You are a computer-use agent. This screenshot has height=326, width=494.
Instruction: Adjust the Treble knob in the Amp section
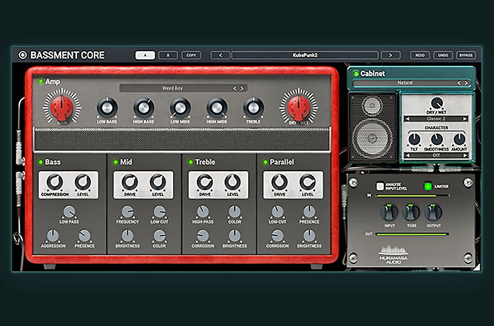[x=253, y=108]
